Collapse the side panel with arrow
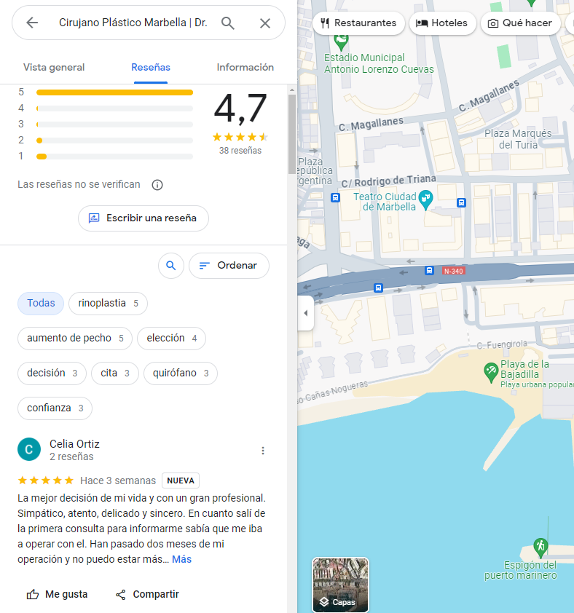Screen dimensions: 574x613 coord(306,313)
